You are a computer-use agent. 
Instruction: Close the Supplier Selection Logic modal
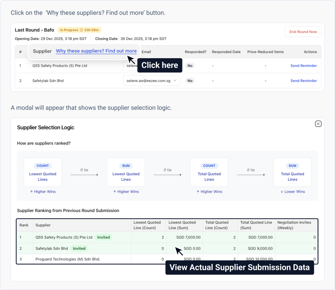[x=318, y=124]
